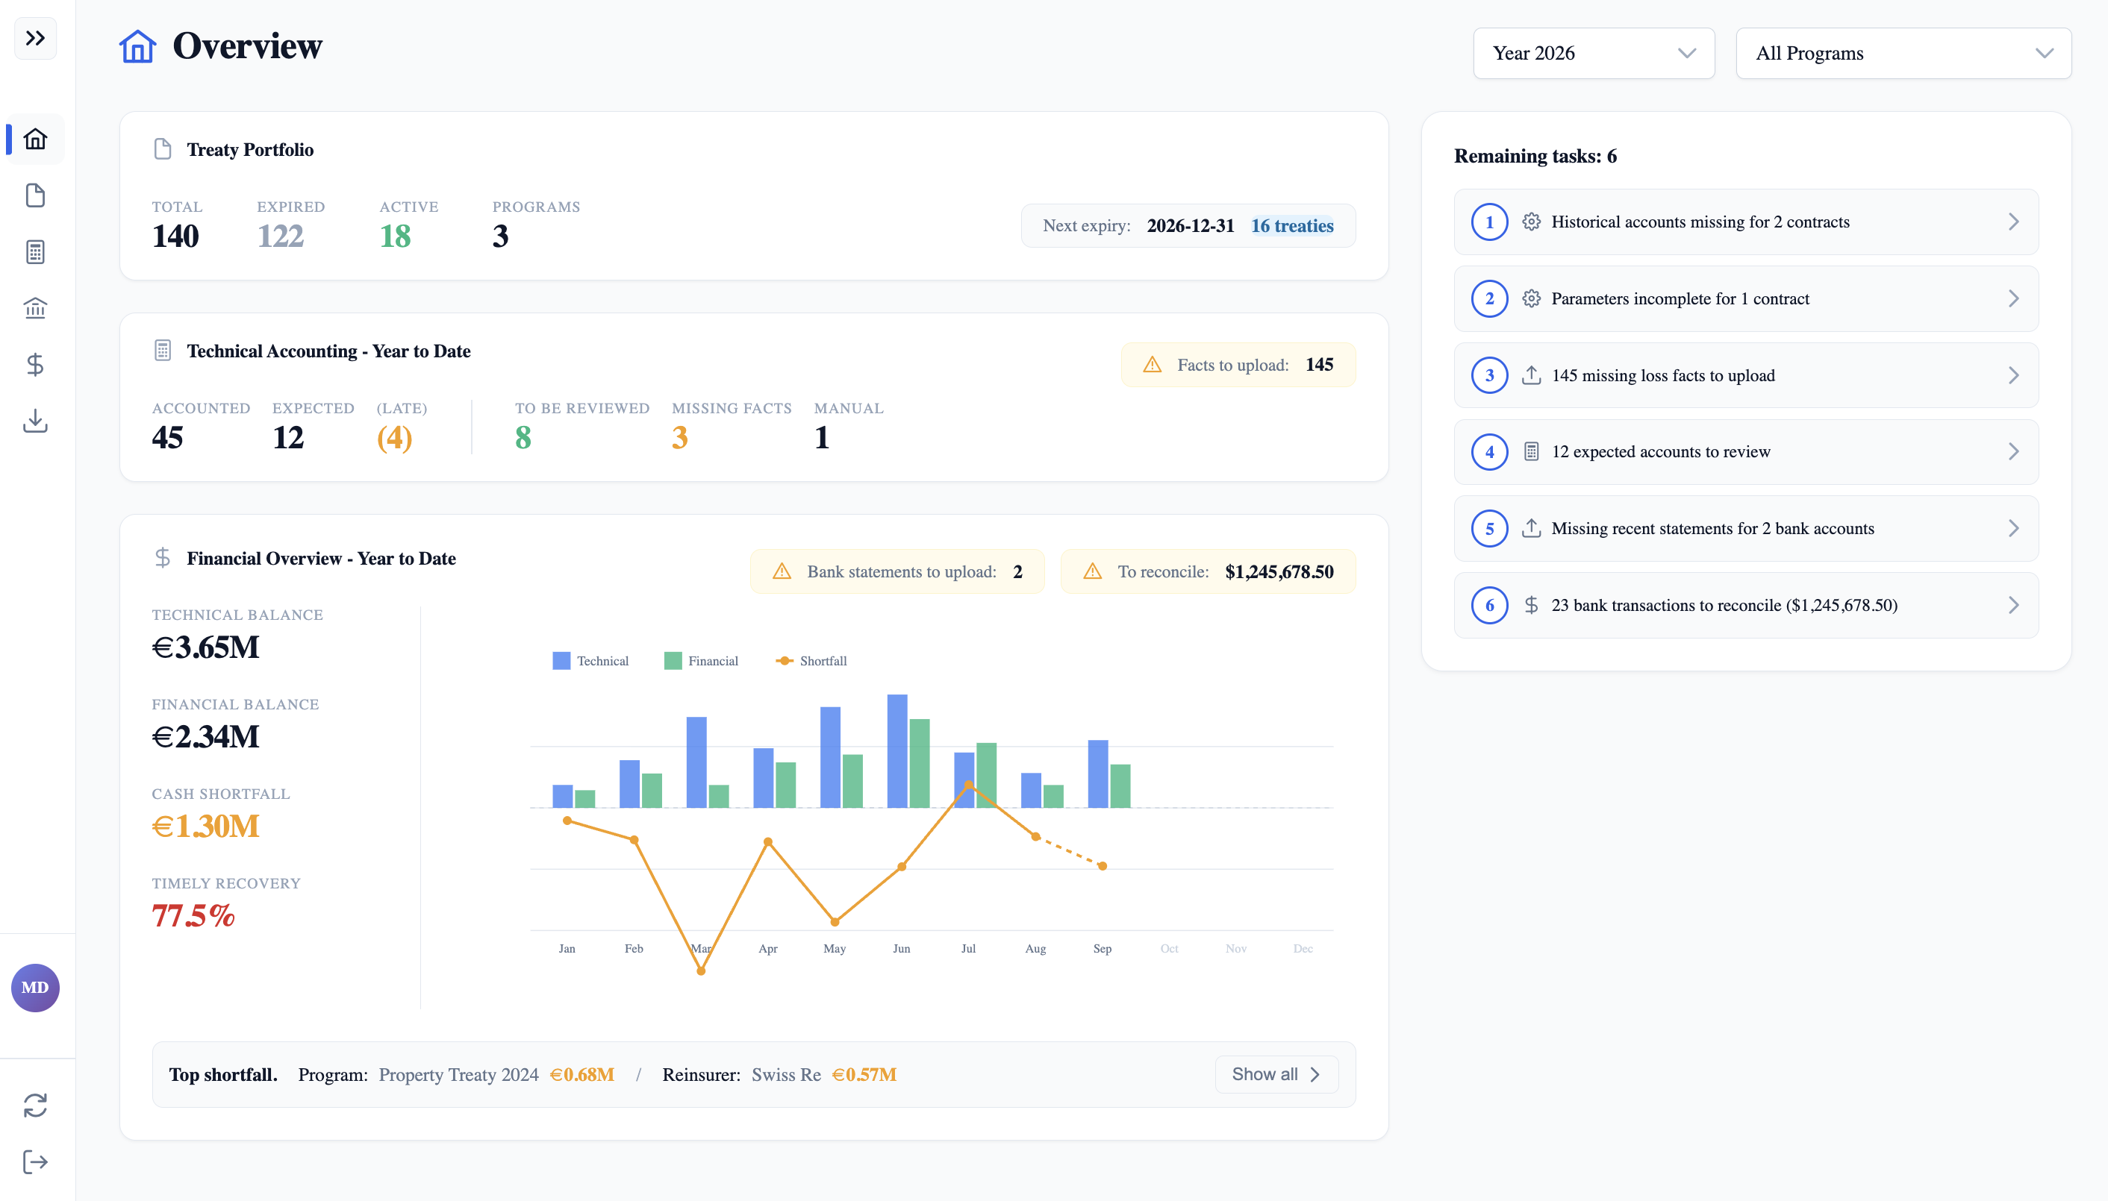Select the bank accounts icon in sidebar
The image size is (2108, 1201).
point(34,307)
